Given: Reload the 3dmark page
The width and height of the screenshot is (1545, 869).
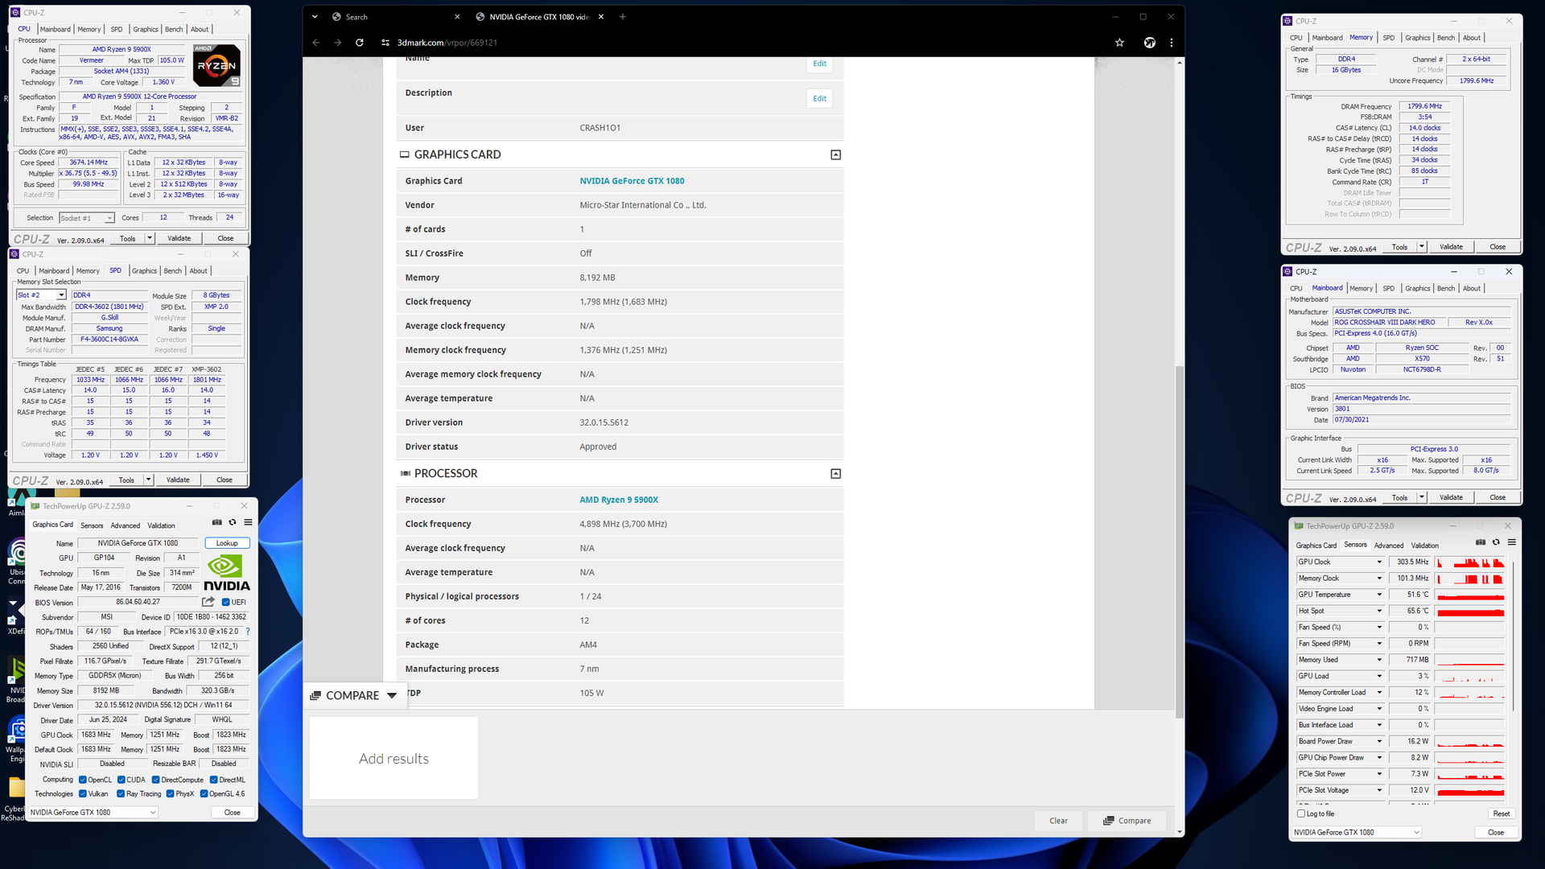Looking at the screenshot, I should [360, 43].
